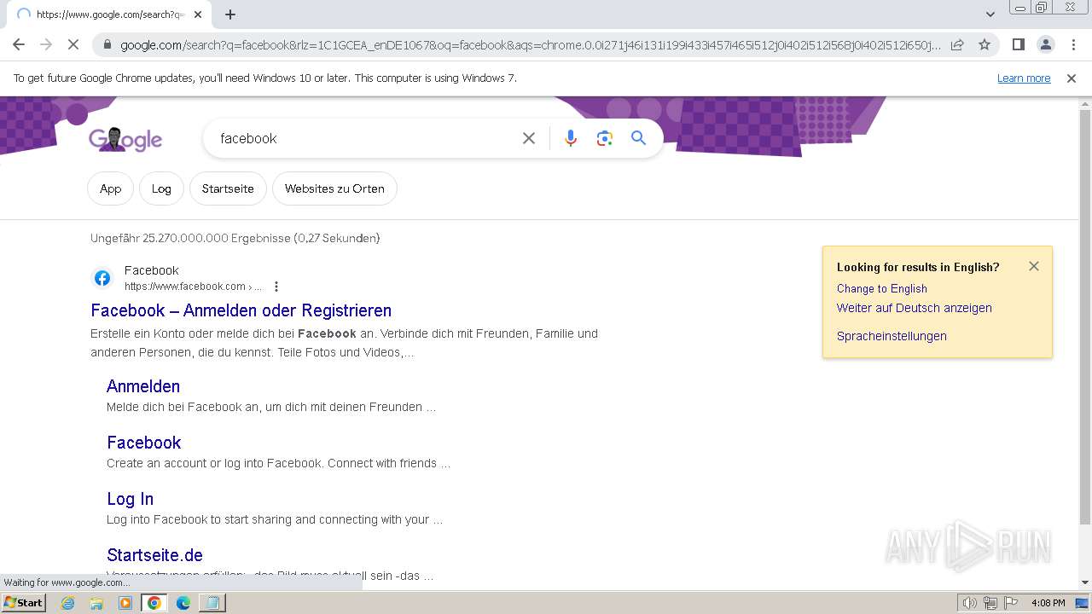Viewport: 1092px width, 614px height.
Task: Submit search with the magnifier icon
Action: click(638, 138)
